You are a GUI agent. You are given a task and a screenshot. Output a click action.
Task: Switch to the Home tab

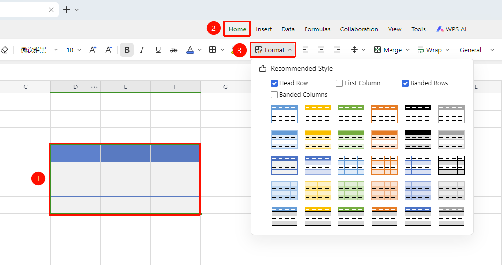(237, 29)
